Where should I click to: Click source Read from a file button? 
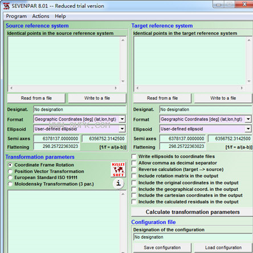coord(36,98)
